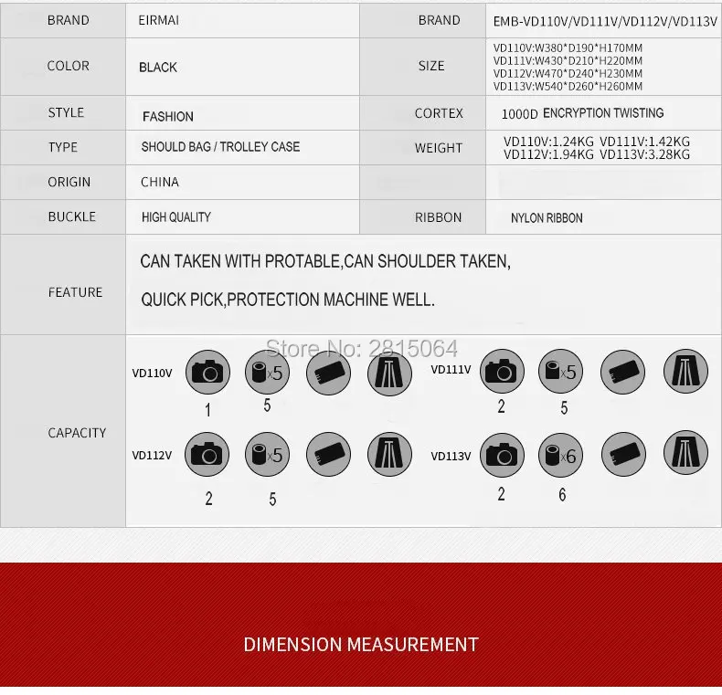Image resolution: width=722 pixels, height=695 pixels.
Task: Click the tripod icon in the VD113V row
Action: (685, 453)
